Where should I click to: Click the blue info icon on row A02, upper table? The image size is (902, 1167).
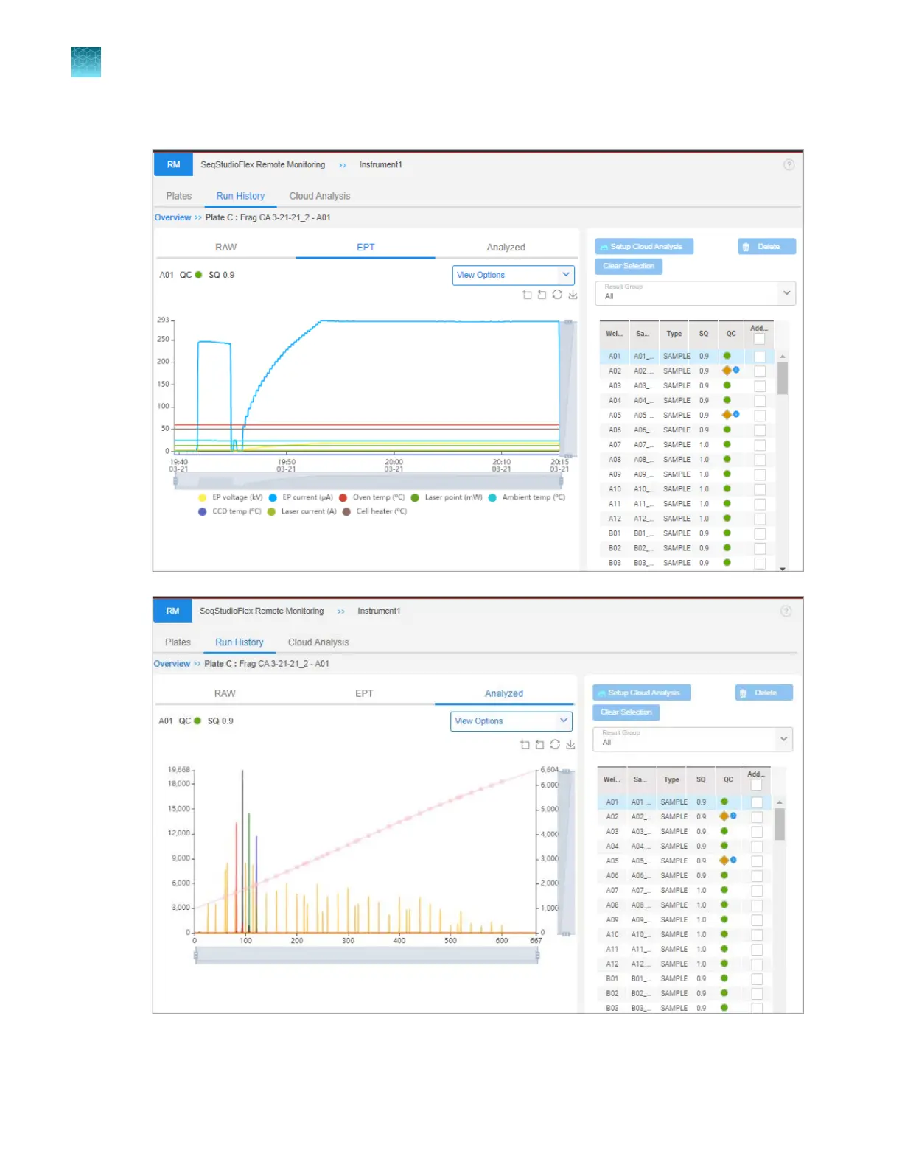point(736,370)
